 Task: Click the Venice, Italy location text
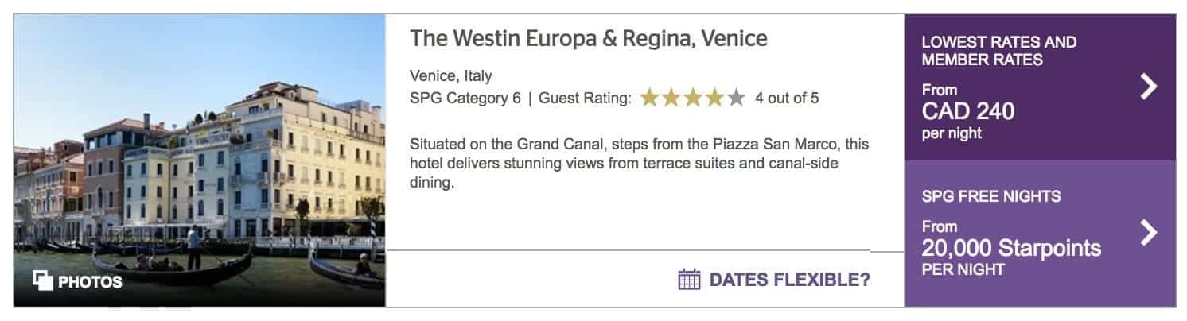(450, 76)
